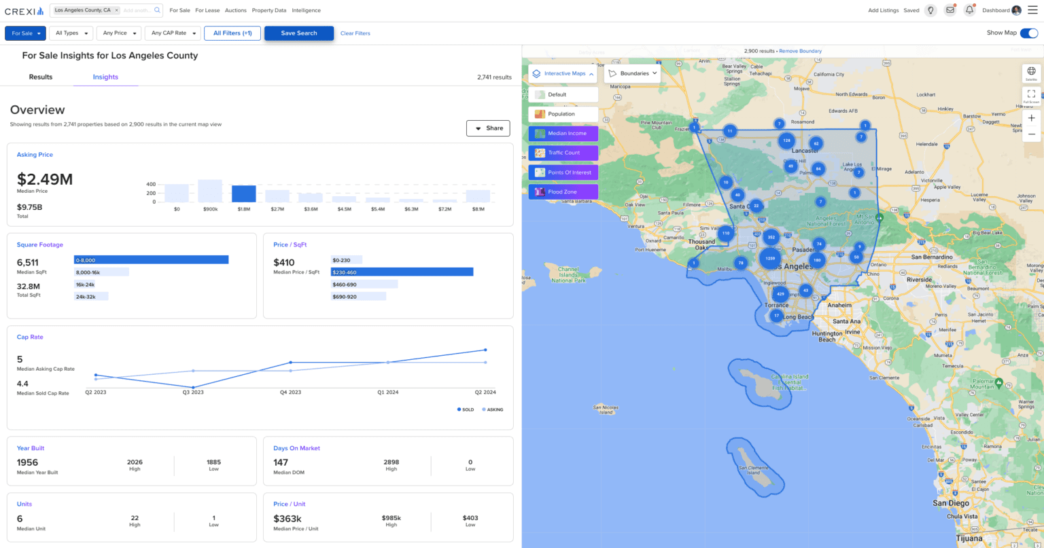Click the Save Search button

point(299,33)
